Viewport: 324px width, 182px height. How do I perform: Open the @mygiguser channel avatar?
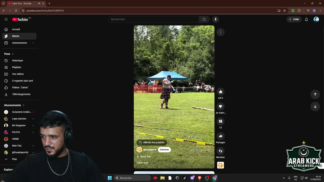(139, 150)
